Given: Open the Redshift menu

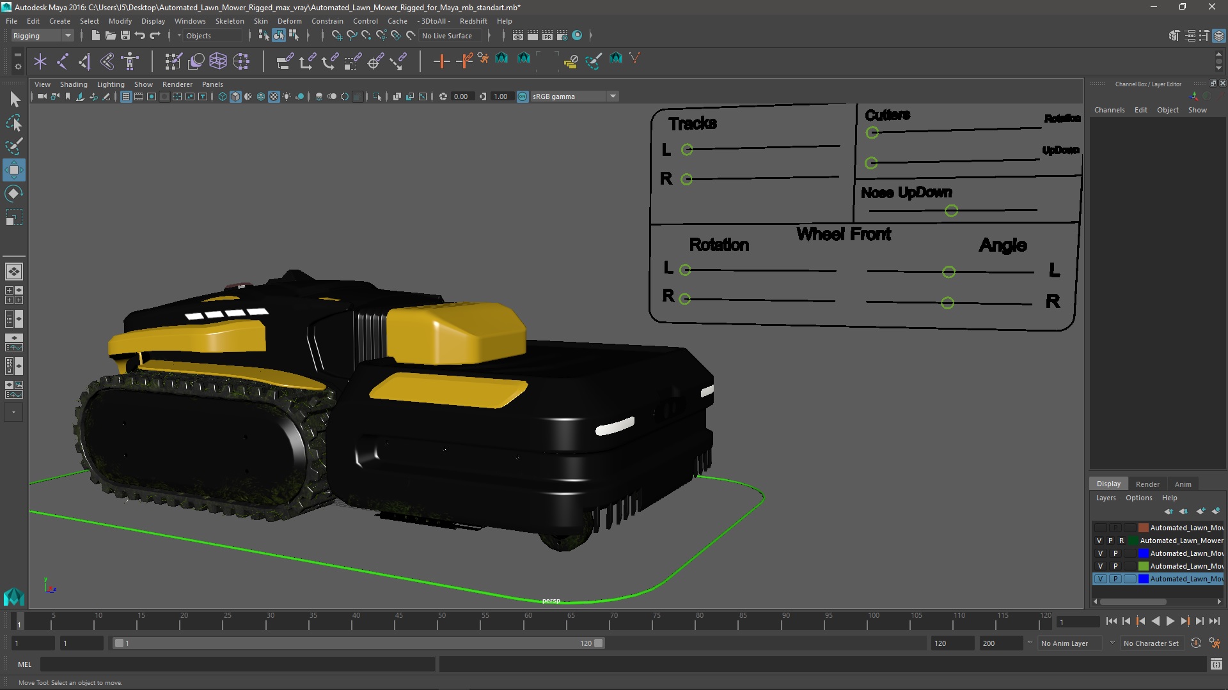Looking at the screenshot, I should [473, 21].
